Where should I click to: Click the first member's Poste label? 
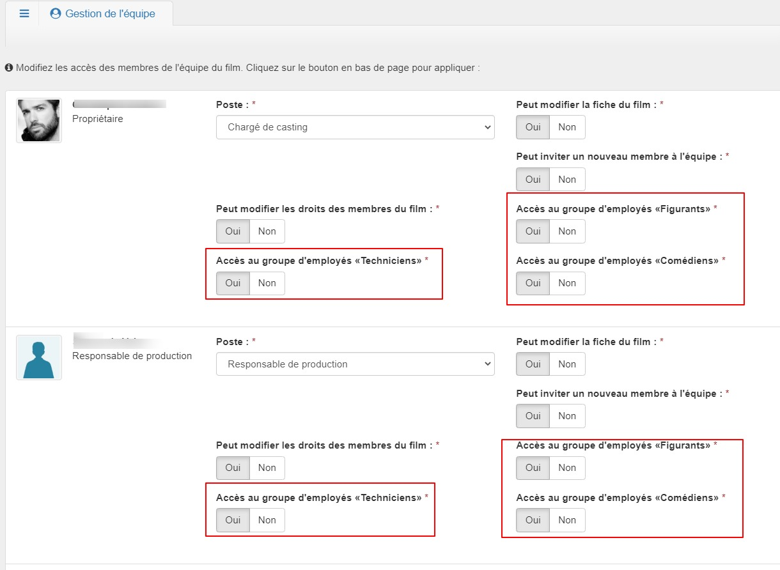point(236,104)
